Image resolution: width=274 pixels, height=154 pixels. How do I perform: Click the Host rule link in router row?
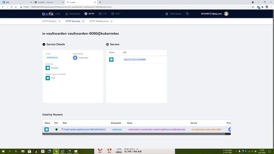pyautogui.click(x=85, y=130)
